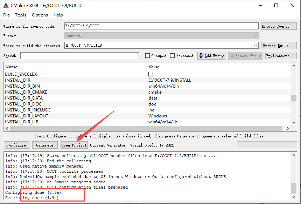Click the 'Generating done (4.9s)' log line
This screenshot has width=301, height=204.
click(32, 197)
